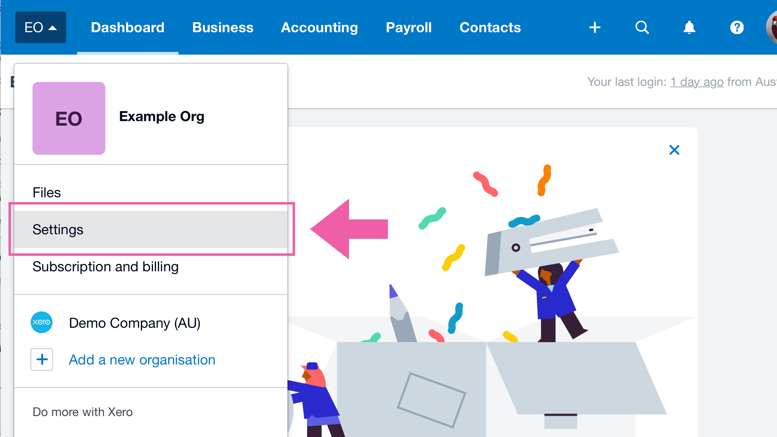Open the Business menu

tap(223, 27)
